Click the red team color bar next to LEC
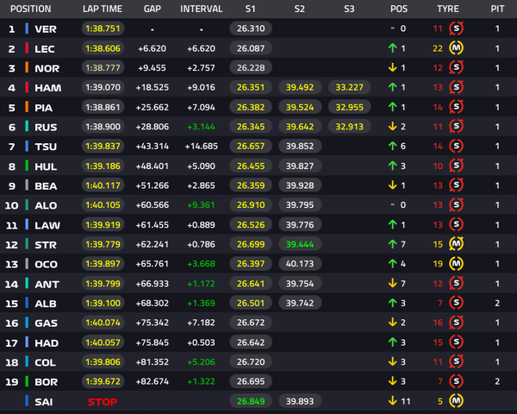Image resolution: width=517 pixels, height=414 pixels. 27,48
